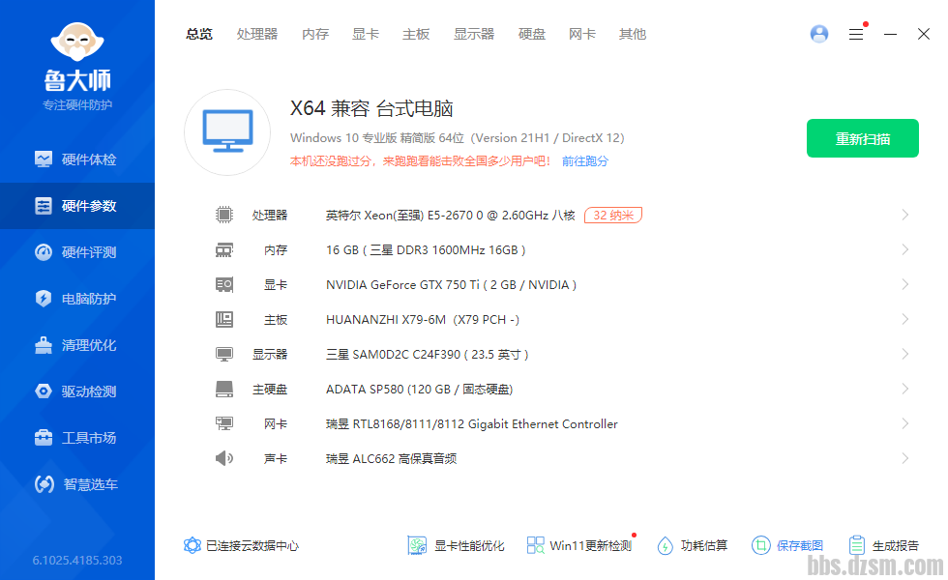Click the user account avatar icon
This screenshot has width=948, height=580.
pyautogui.click(x=819, y=34)
